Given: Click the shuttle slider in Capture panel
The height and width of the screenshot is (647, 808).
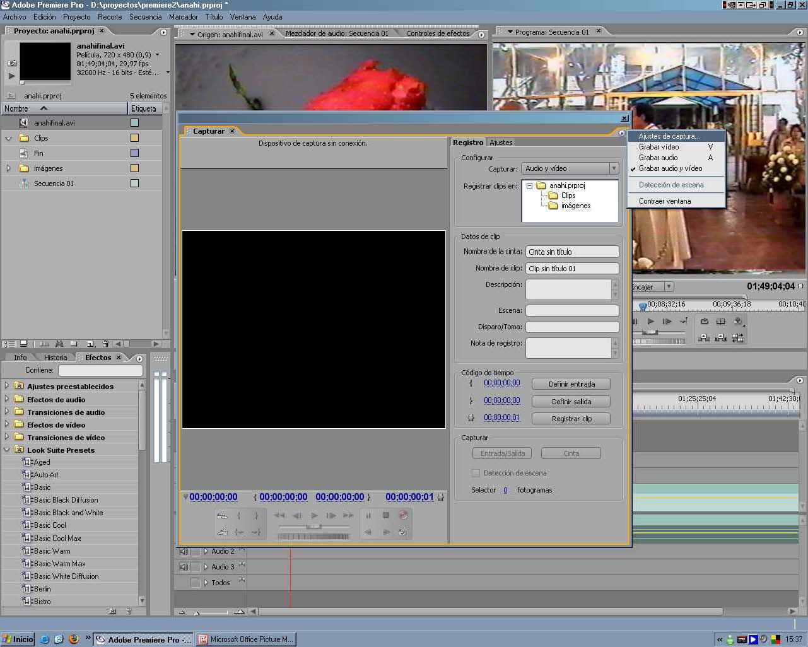Looking at the screenshot, I should point(313,526).
